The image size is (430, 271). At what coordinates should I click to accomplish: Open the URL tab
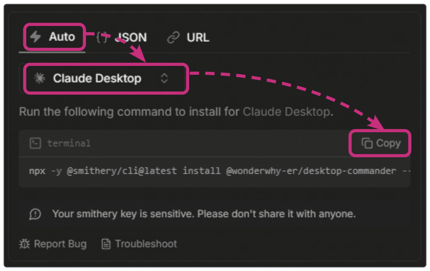point(198,37)
